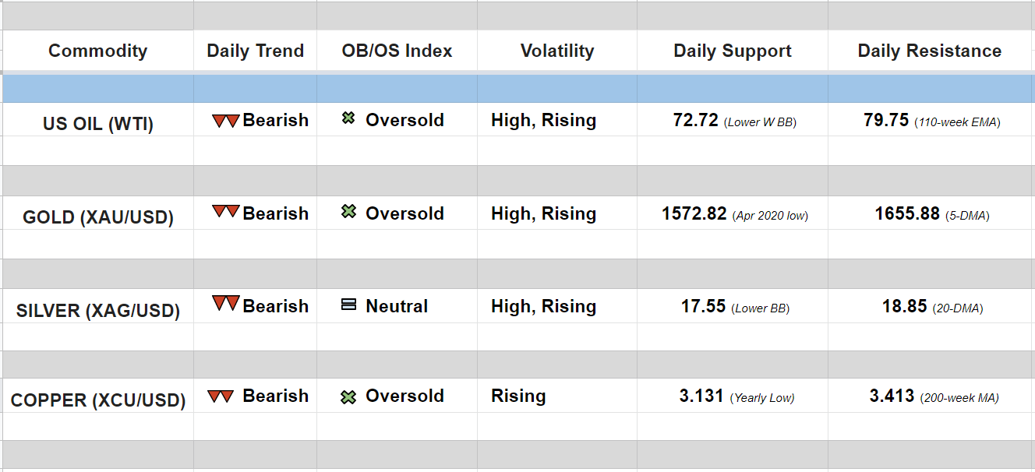Select the Daily Trend column header
The height and width of the screenshot is (472, 1035).
coord(255,51)
